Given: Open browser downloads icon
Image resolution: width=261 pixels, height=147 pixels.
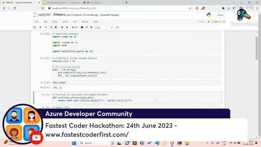Looking at the screenshot, I should [x=229, y=8].
